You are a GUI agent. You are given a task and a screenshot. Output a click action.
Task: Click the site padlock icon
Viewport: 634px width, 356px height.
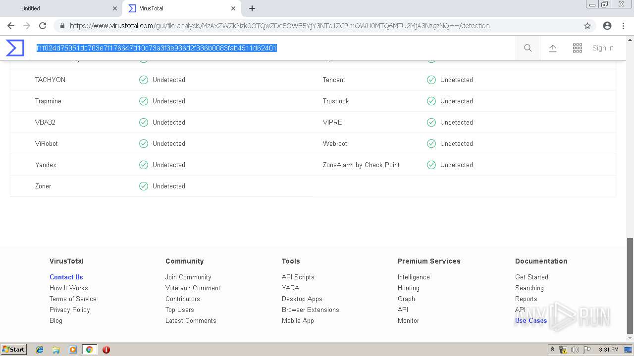62,26
